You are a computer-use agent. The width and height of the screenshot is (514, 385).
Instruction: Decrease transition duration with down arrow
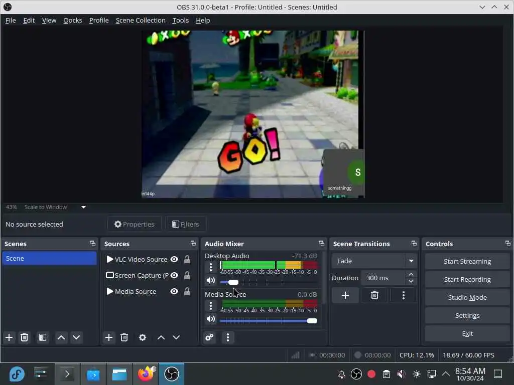411,282
